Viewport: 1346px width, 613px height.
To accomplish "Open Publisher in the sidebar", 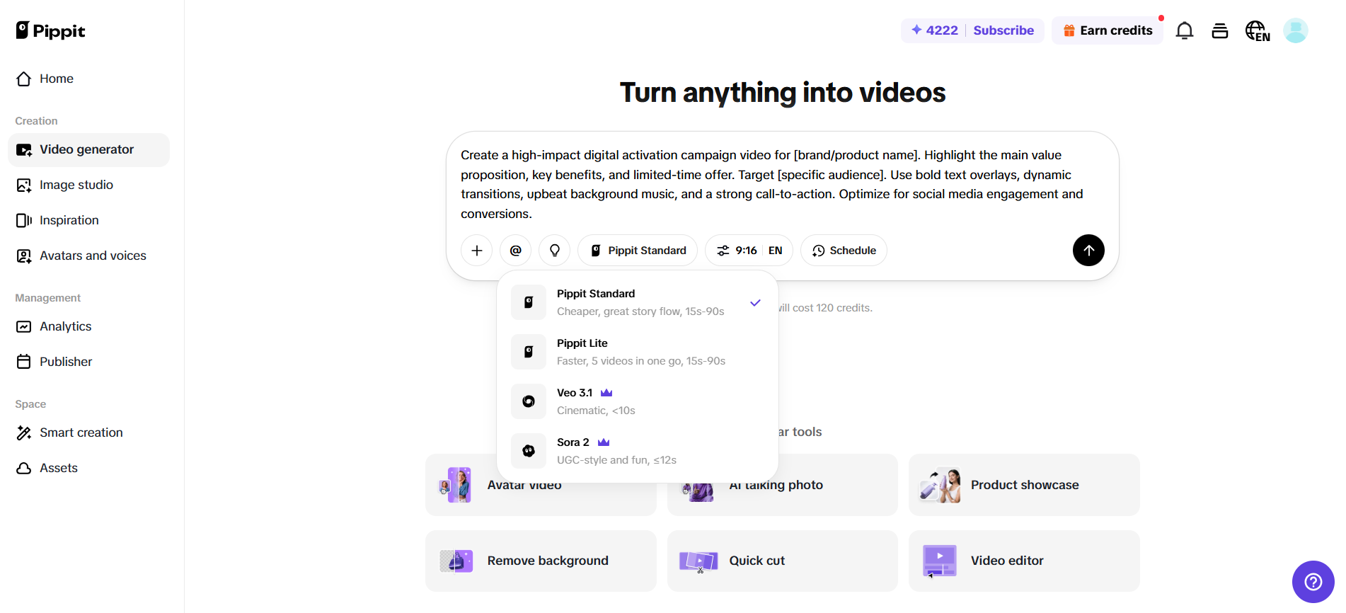I will click(x=88, y=362).
